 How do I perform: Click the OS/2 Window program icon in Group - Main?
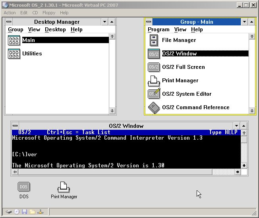pos(154,54)
